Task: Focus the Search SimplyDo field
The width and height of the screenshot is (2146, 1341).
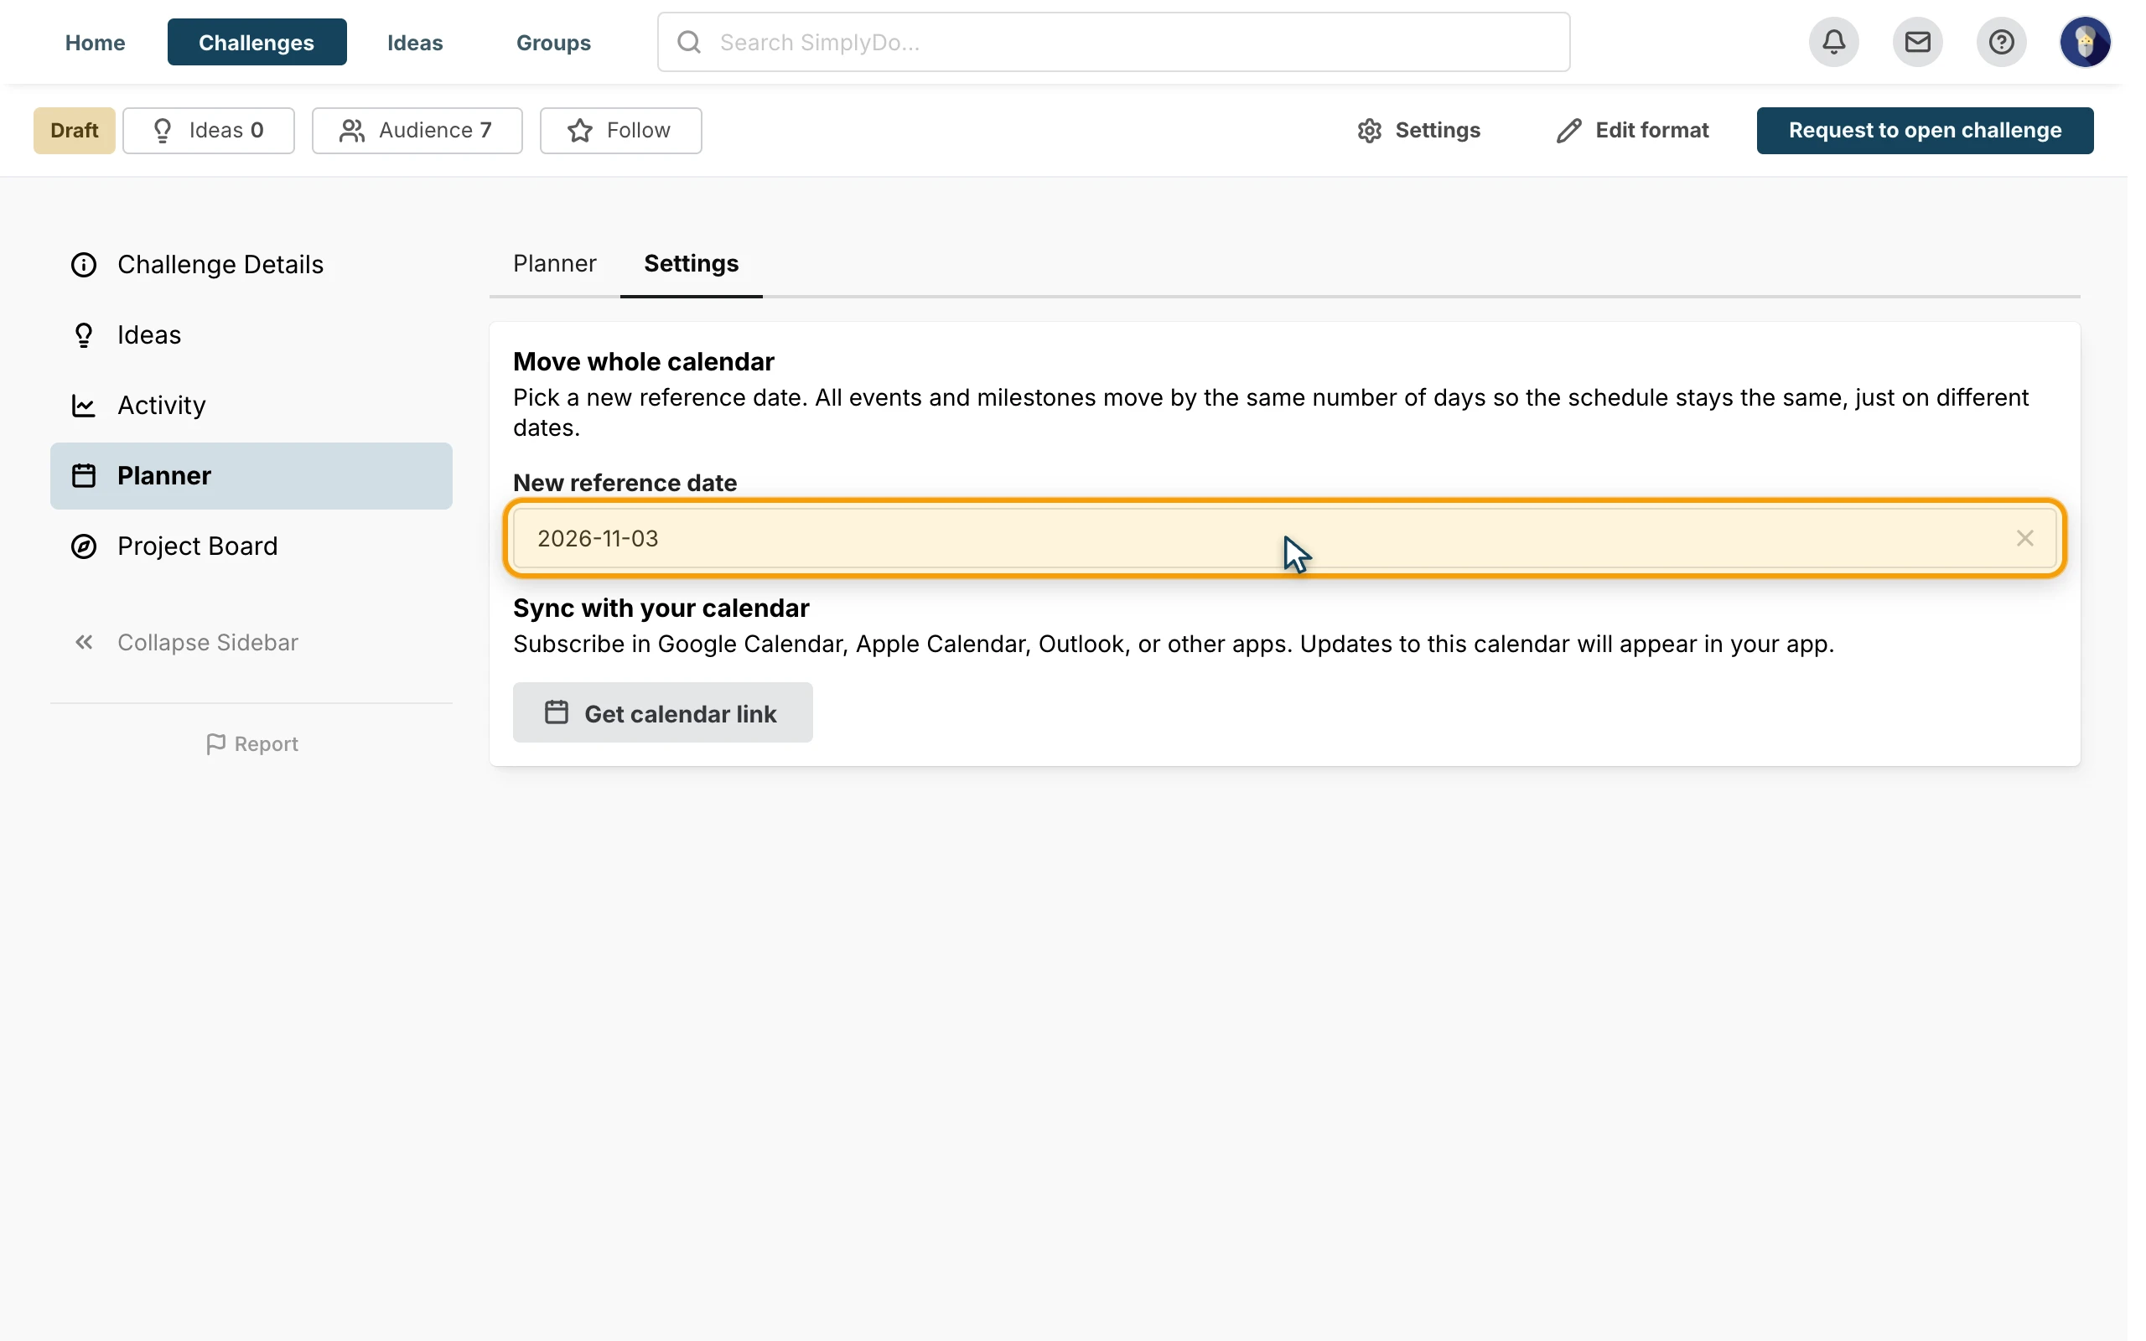Action: (1113, 42)
